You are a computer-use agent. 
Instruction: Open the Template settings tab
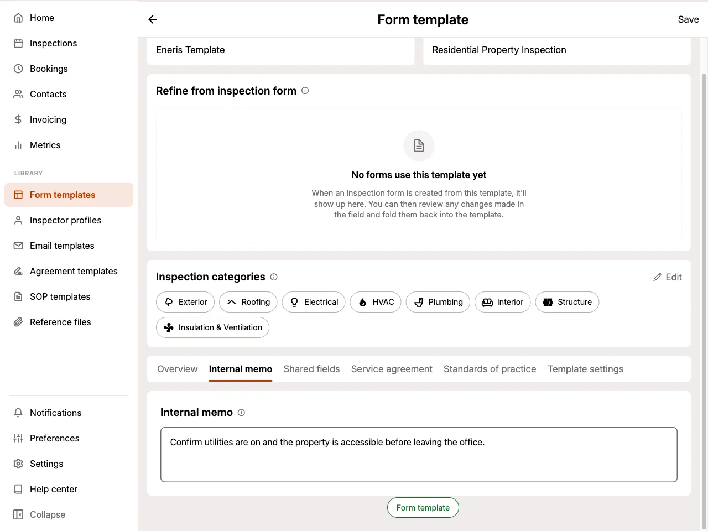(x=585, y=369)
